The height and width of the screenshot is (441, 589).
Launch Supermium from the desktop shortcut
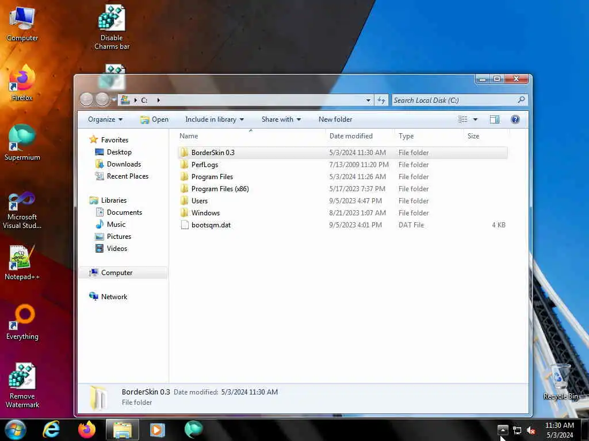point(22,142)
